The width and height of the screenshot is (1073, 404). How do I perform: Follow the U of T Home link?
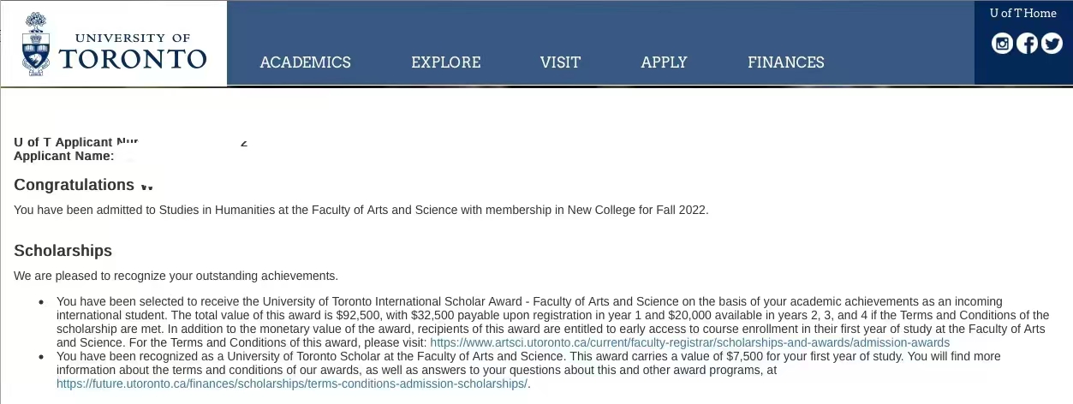click(1022, 13)
